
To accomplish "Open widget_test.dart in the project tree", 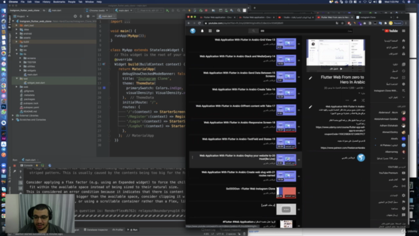I will coord(35,83).
